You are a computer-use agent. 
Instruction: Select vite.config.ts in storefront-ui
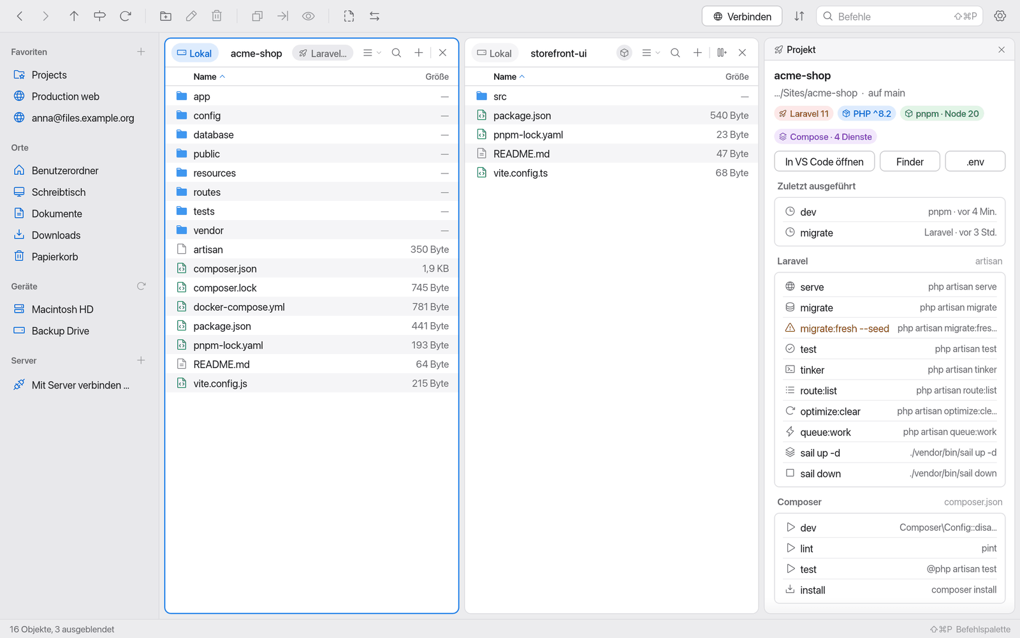click(x=612, y=173)
